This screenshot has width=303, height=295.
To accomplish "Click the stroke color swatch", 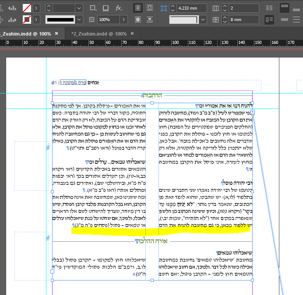I will click(x=27, y=20).
